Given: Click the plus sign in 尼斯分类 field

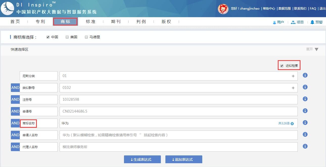Looking at the screenshot, I should pyautogui.click(x=293, y=76).
